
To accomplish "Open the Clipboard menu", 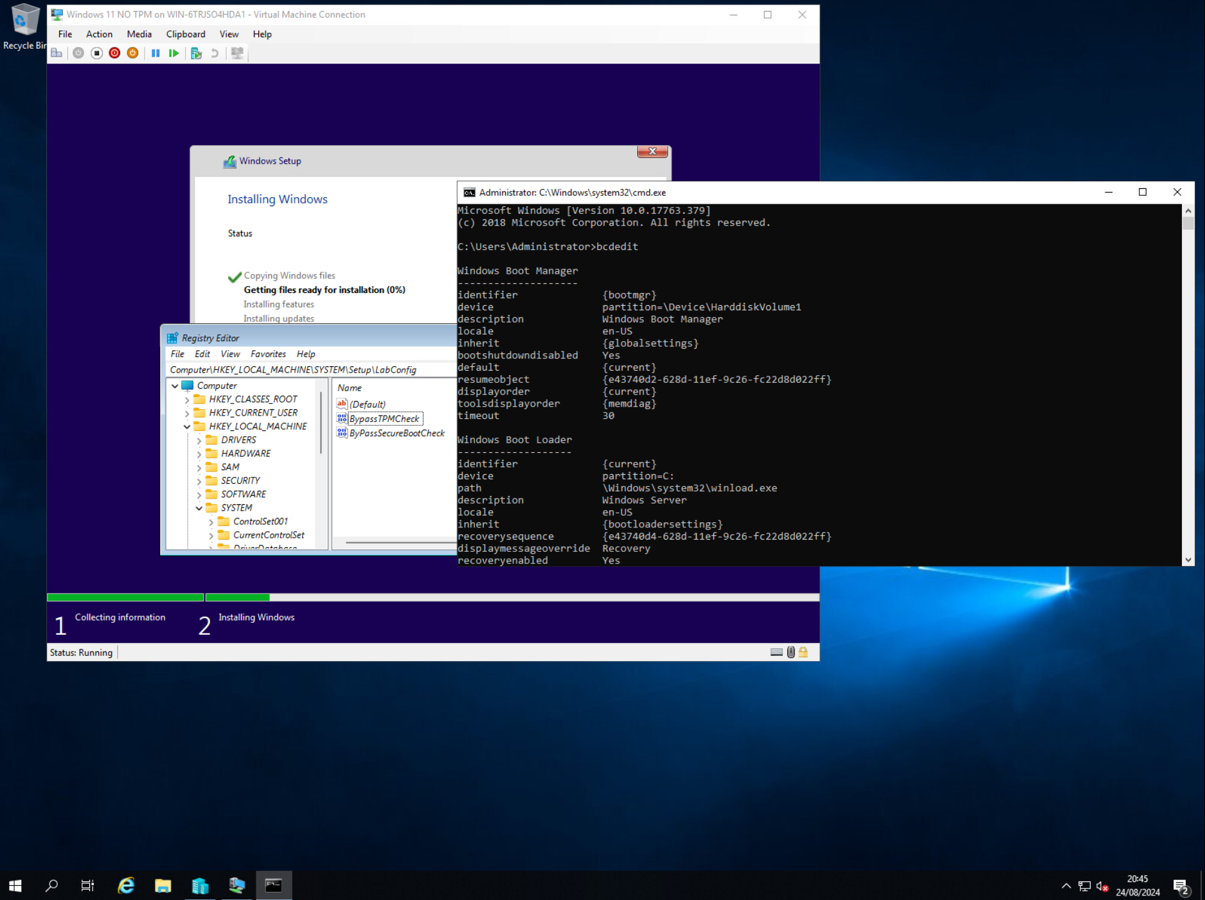I will tap(185, 34).
